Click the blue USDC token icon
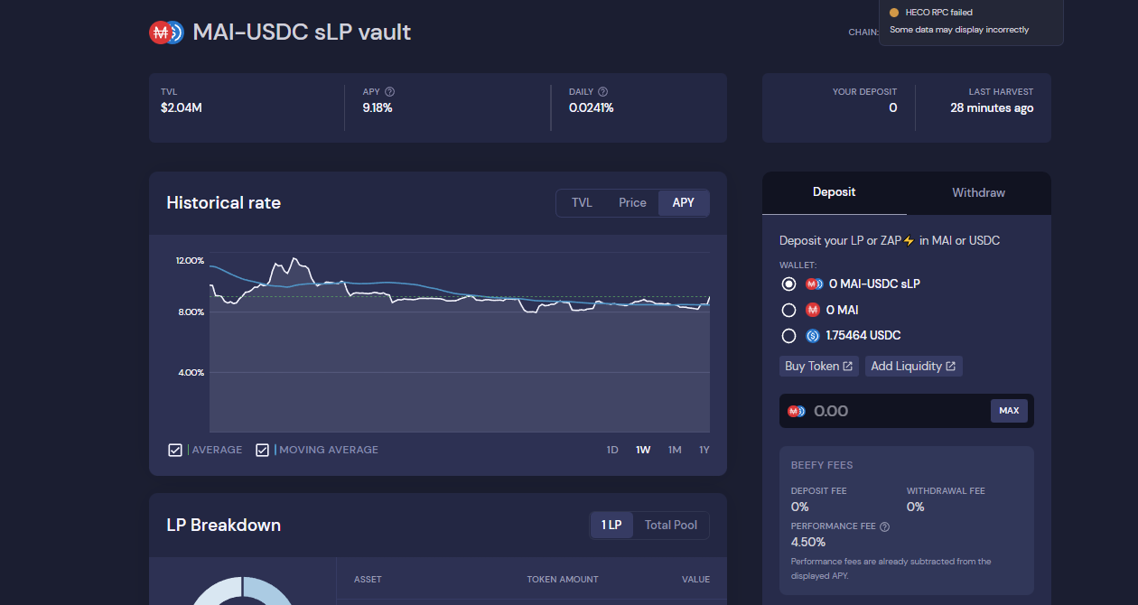The image size is (1138, 605). [x=813, y=336]
